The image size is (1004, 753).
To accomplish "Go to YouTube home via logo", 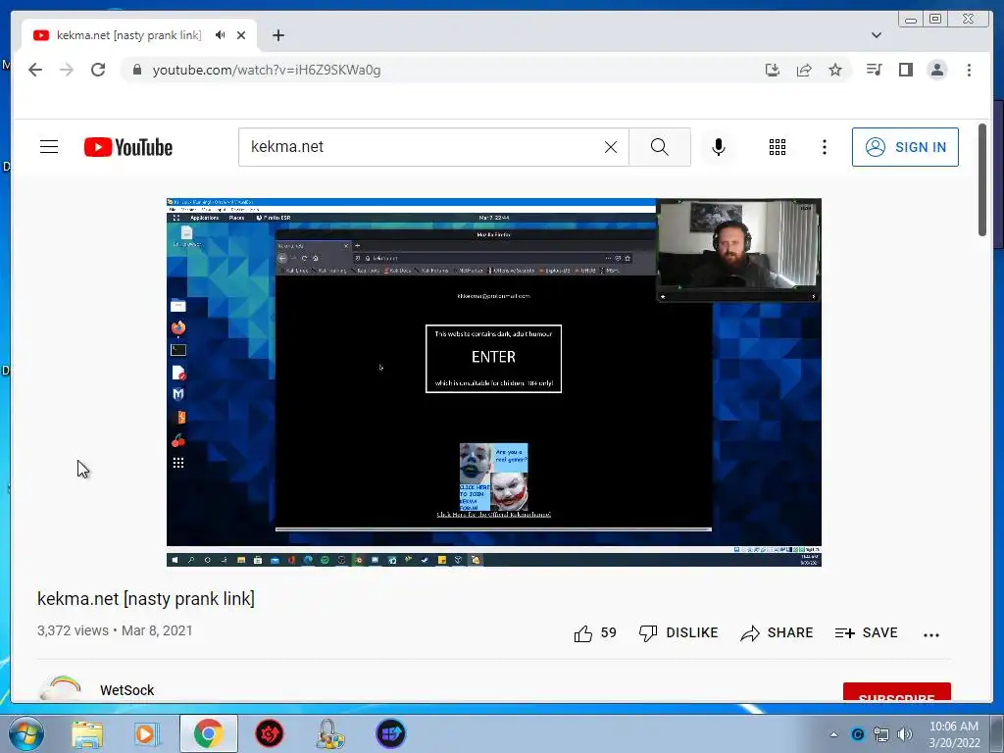I will click(128, 147).
